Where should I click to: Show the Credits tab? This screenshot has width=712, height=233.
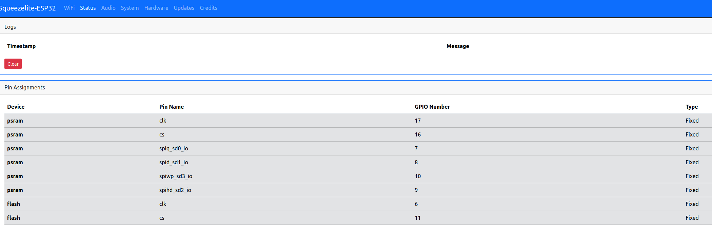click(x=209, y=8)
